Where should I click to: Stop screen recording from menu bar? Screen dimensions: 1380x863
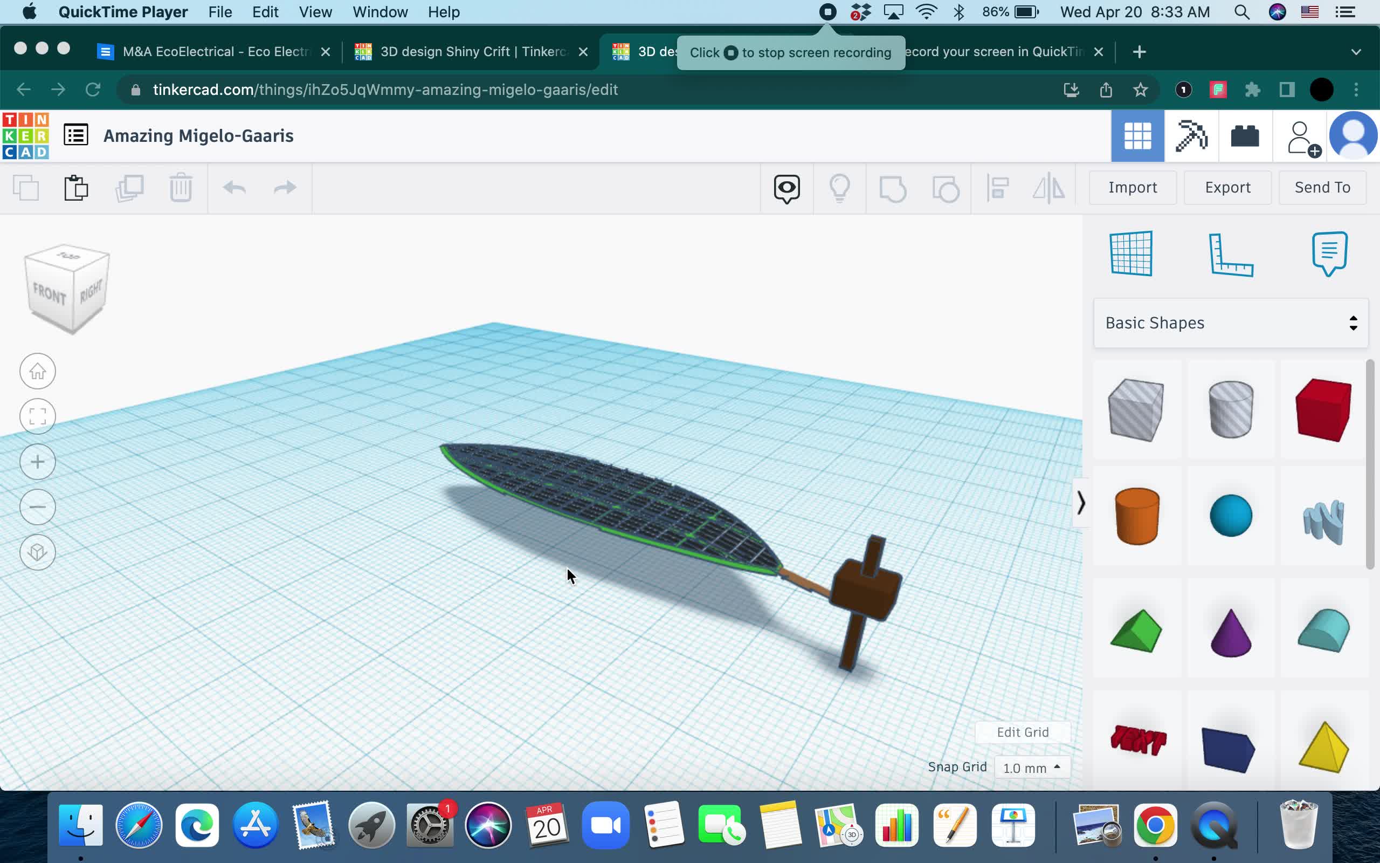[x=827, y=12]
